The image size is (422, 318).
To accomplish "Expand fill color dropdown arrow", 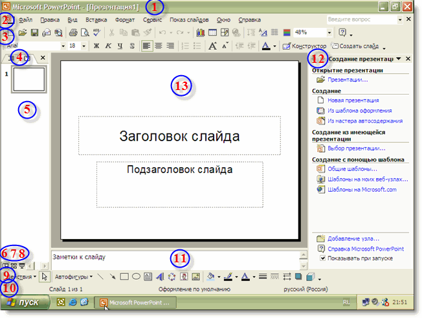I will [219, 277].
